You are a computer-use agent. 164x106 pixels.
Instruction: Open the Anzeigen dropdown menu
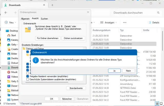coord(108,23)
